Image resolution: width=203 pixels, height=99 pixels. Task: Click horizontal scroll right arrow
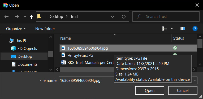click(x=194, y=69)
